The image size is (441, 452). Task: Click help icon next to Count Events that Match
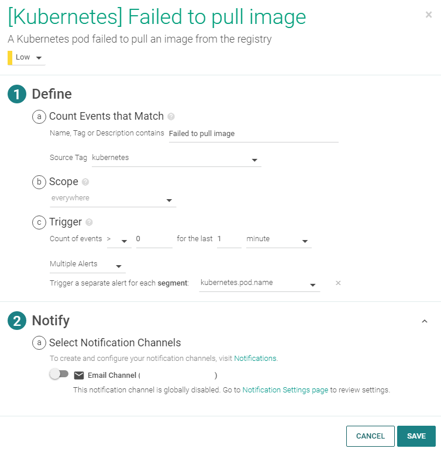click(171, 116)
